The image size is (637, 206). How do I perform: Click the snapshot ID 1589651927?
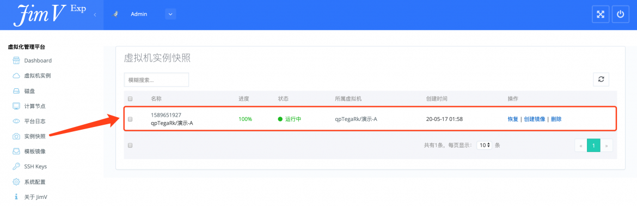tap(166, 115)
